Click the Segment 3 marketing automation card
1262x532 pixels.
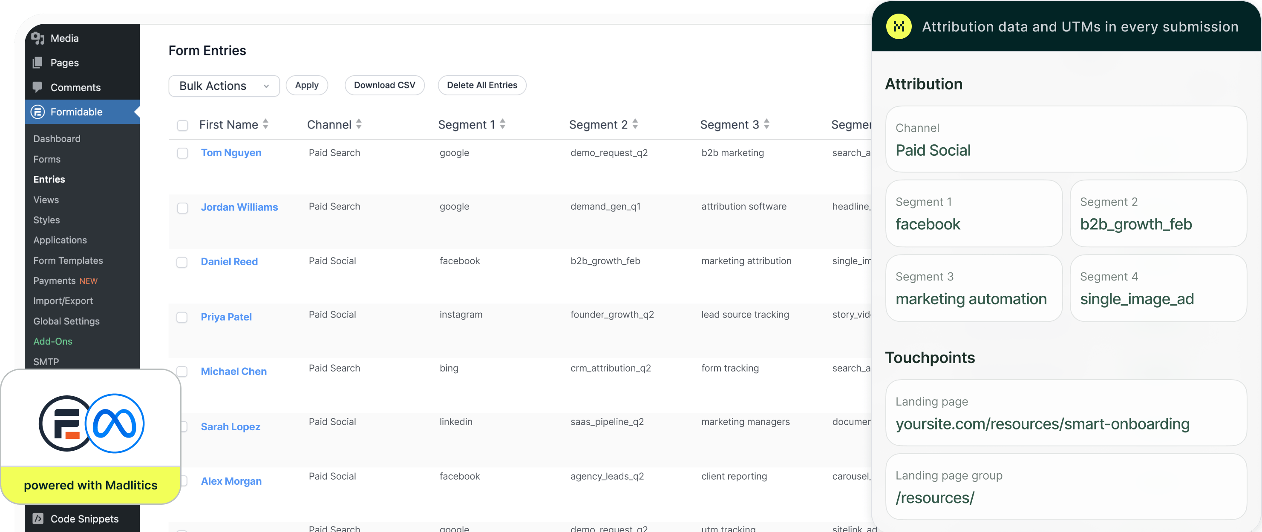pyautogui.click(x=974, y=288)
